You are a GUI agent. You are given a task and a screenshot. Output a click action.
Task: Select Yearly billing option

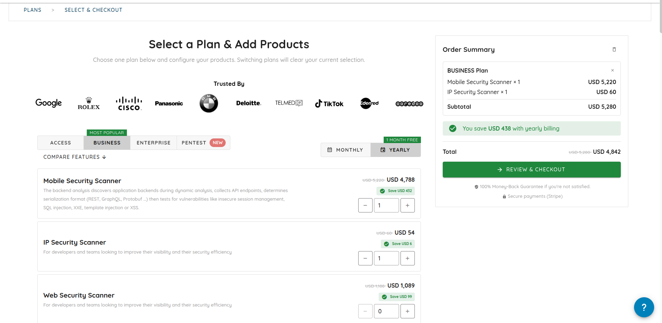pos(395,150)
